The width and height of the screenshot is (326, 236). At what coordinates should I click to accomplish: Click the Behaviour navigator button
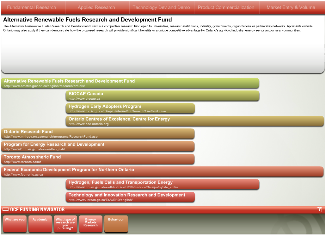(116, 224)
